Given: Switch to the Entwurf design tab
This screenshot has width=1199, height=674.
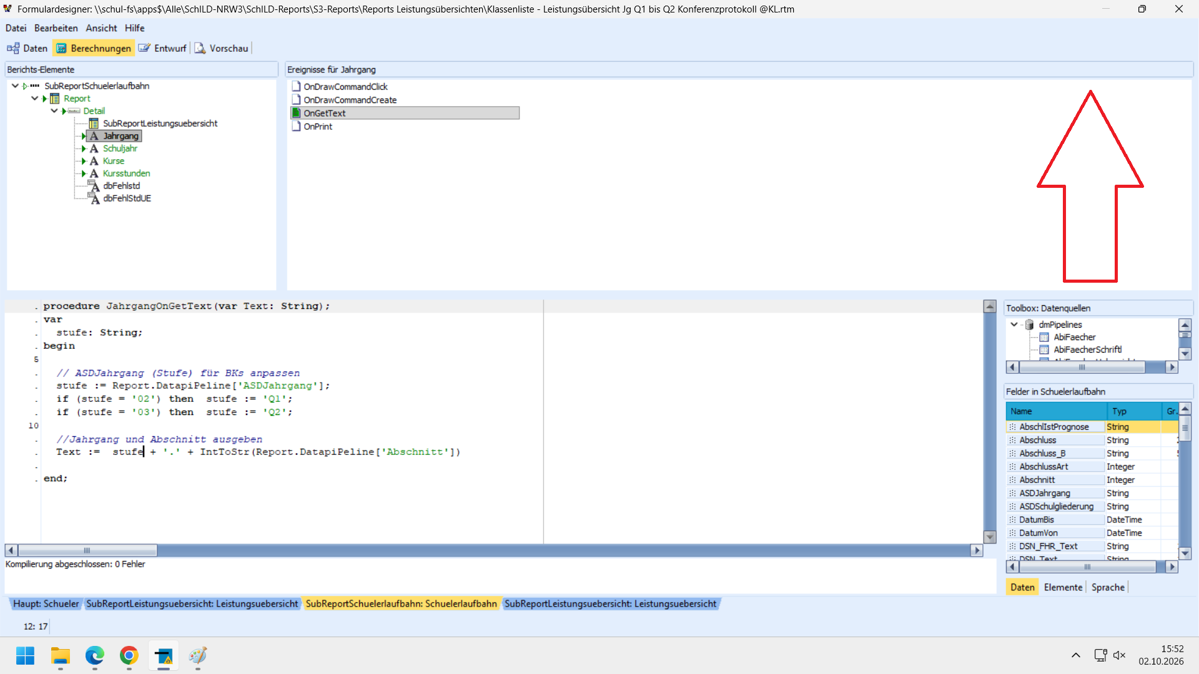Looking at the screenshot, I should pyautogui.click(x=162, y=48).
